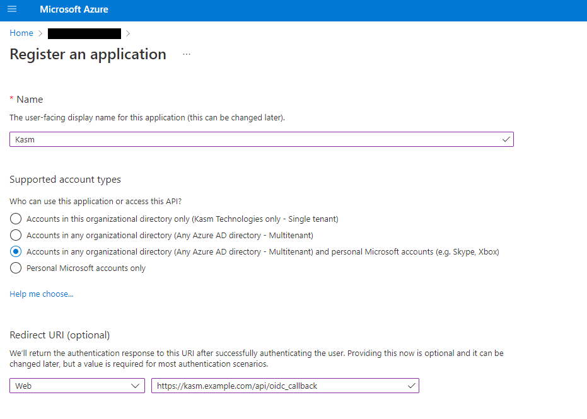Select the Single tenant account radio option
The image size is (587, 419).
tap(16, 219)
